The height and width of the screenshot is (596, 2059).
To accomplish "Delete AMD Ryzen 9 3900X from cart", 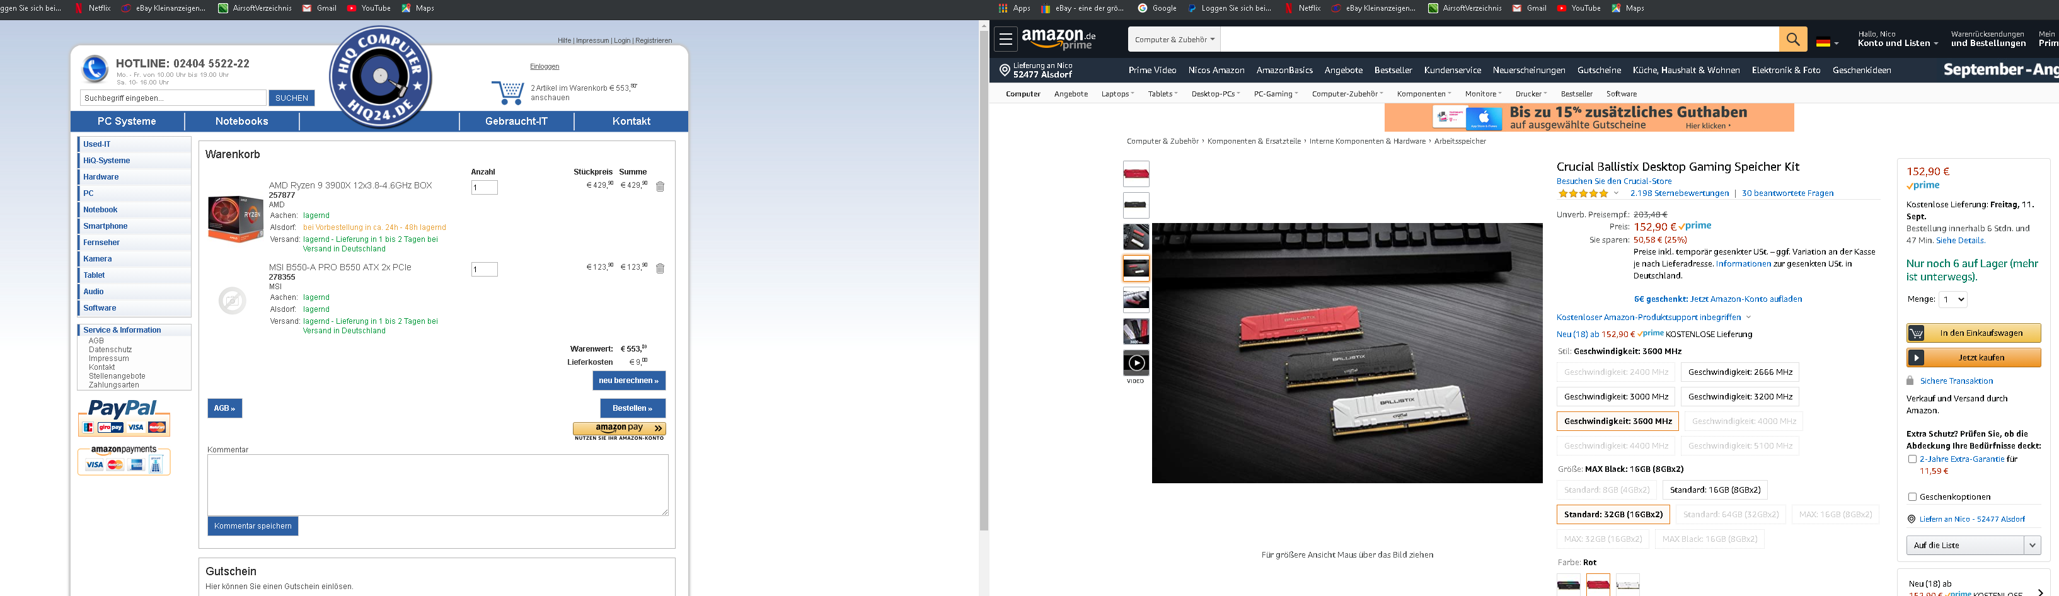I will (x=660, y=186).
